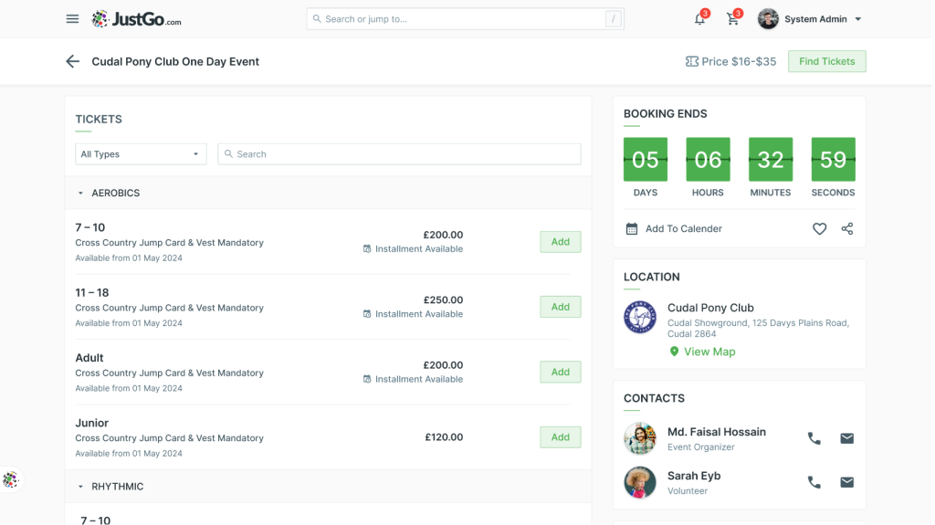The height and width of the screenshot is (525, 935).
Task: Click the Price ticket icon
Action: point(692,61)
